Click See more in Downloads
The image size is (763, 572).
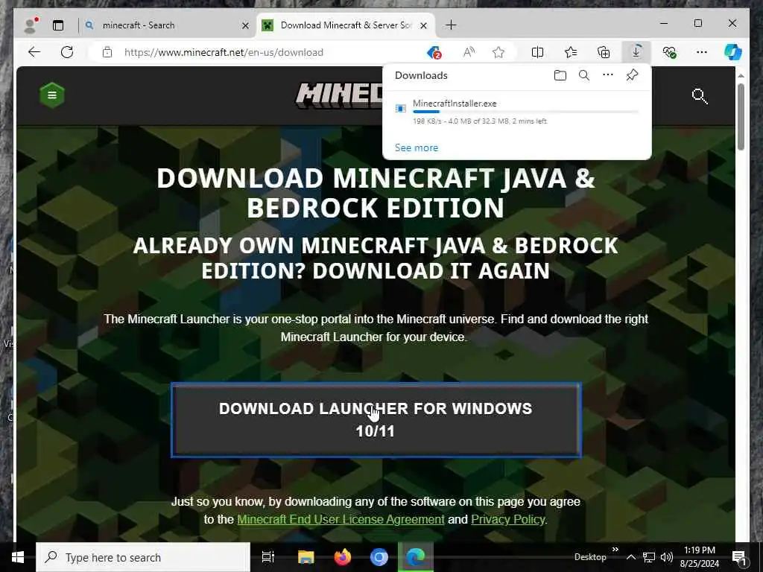pyautogui.click(x=417, y=148)
